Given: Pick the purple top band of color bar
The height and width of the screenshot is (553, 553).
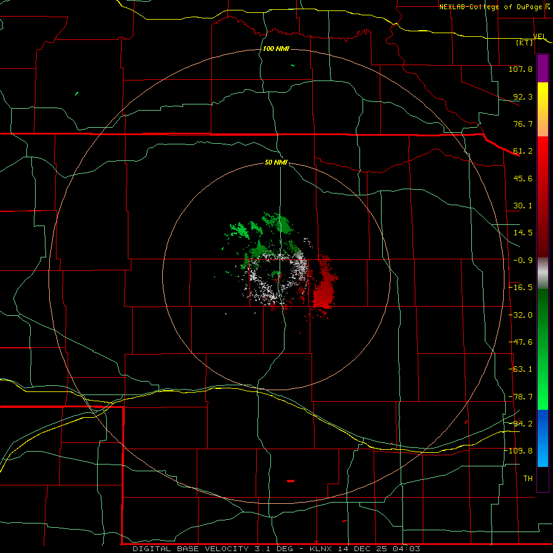Looking at the screenshot, I should [543, 68].
